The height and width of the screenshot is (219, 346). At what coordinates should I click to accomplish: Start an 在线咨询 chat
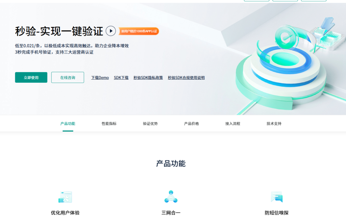[67, 77]
